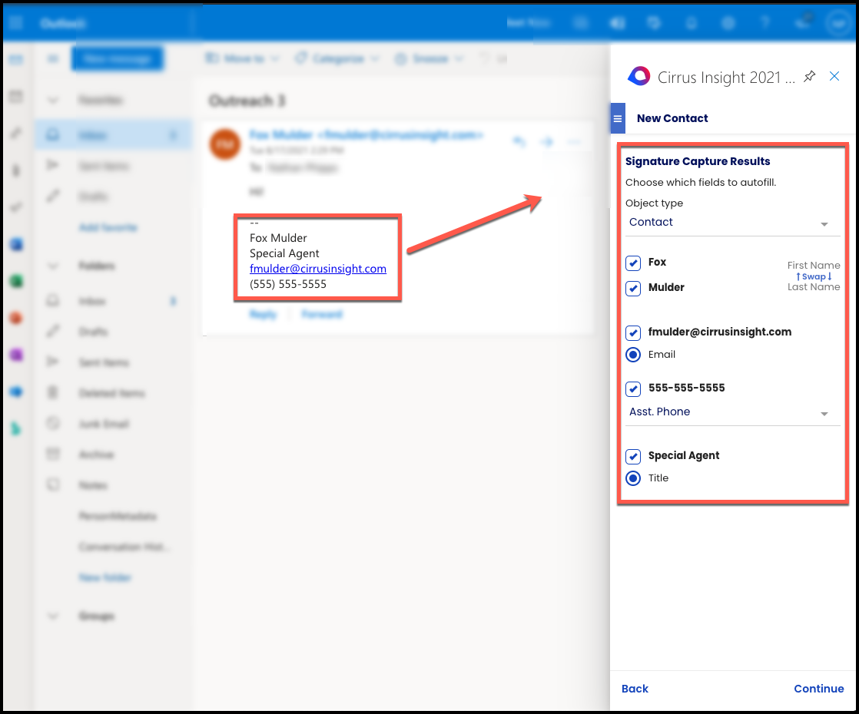Click the New folder link
This screenshot has width=859, height=714.
(x=105, y=577)
